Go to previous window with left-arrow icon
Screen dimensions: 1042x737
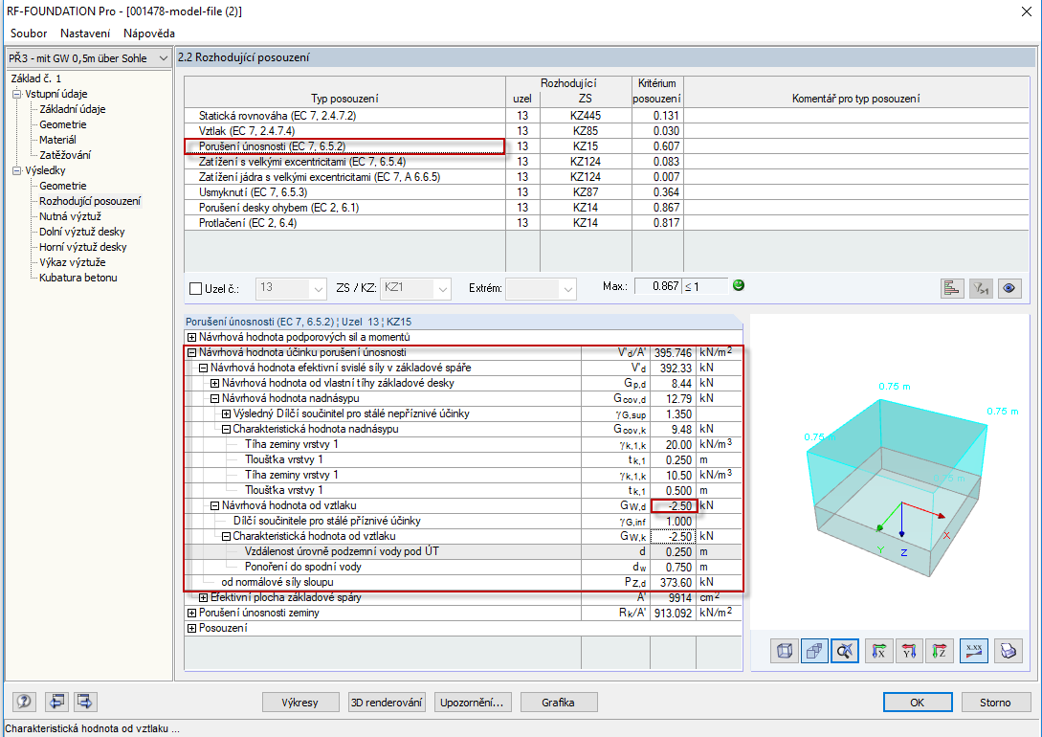point(57,702)
